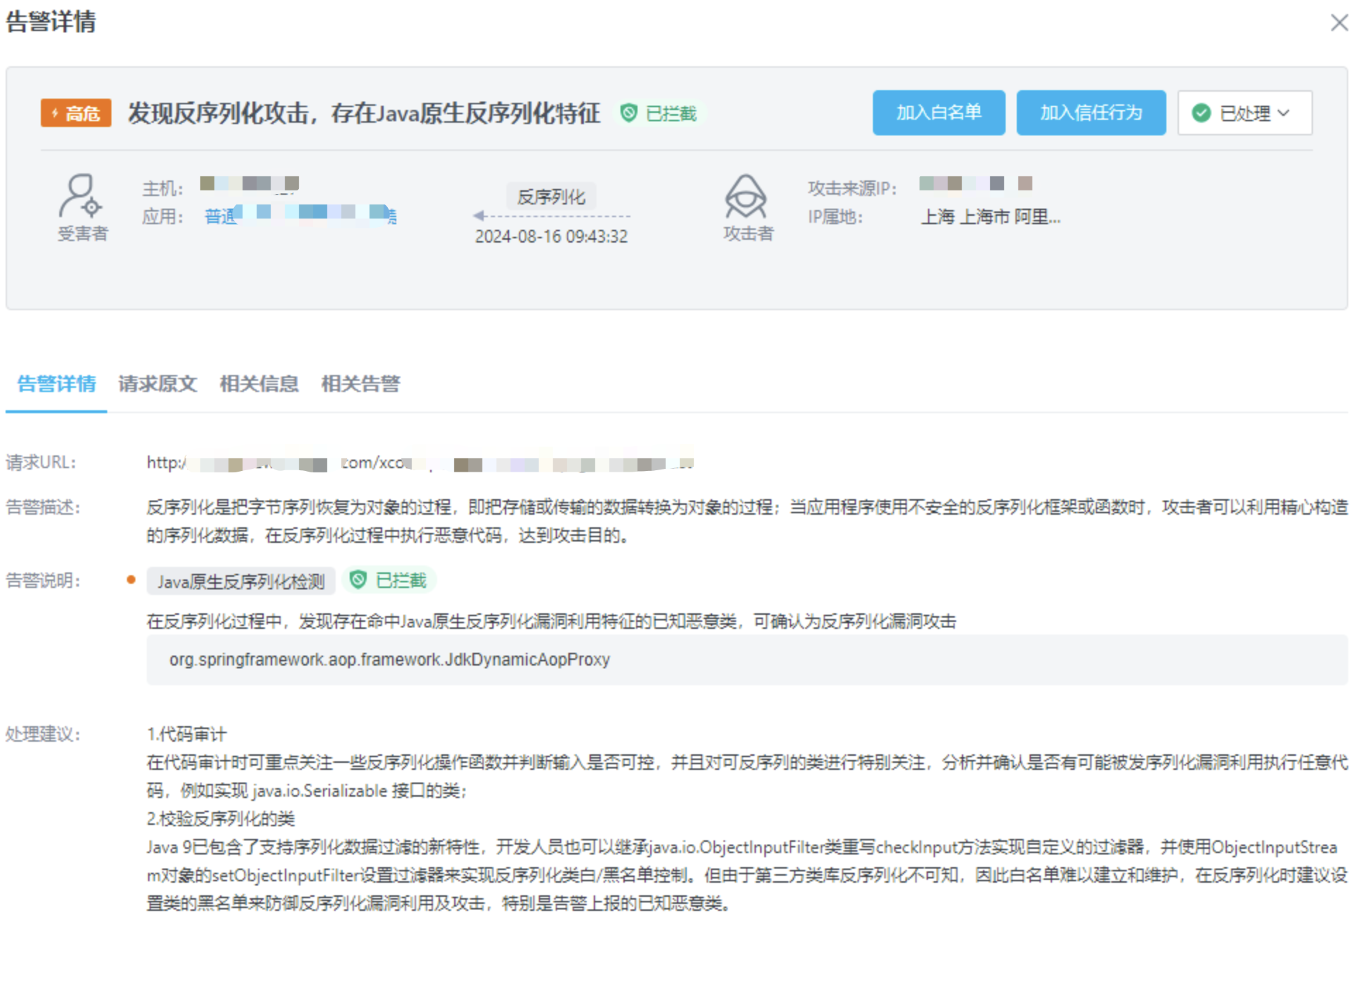Click the 2.校验反序列化的类 suggestion heading

221,819
